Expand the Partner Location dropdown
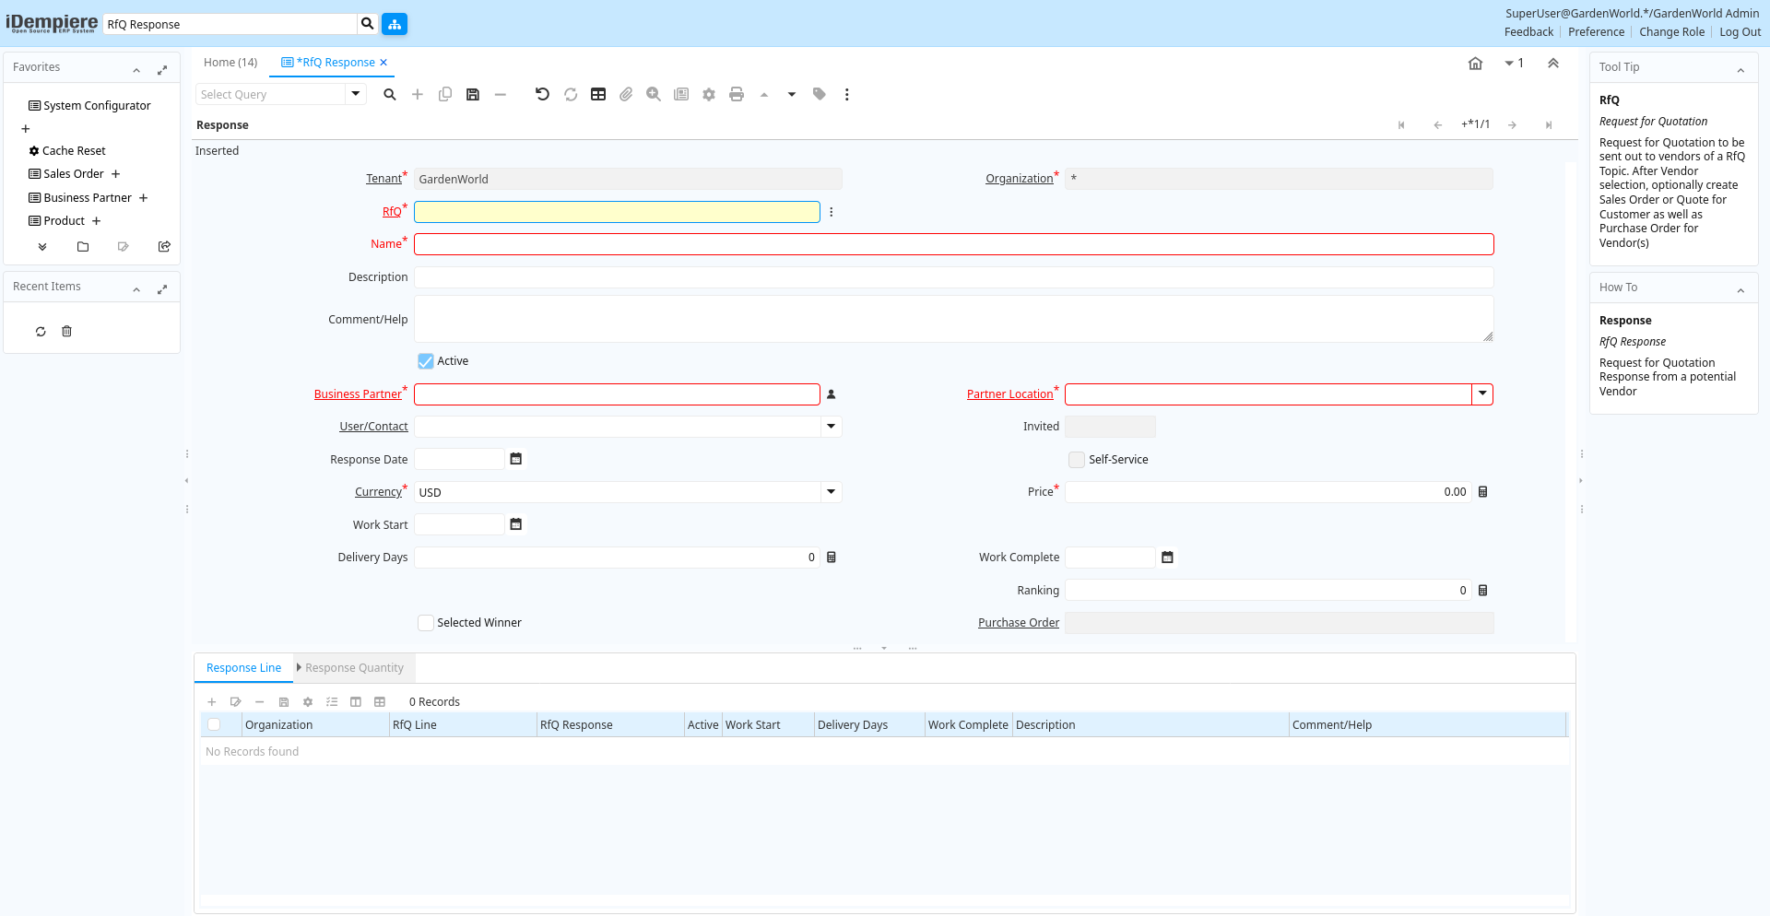Viewport: 1770px width, 916px height. point(1482,394)
